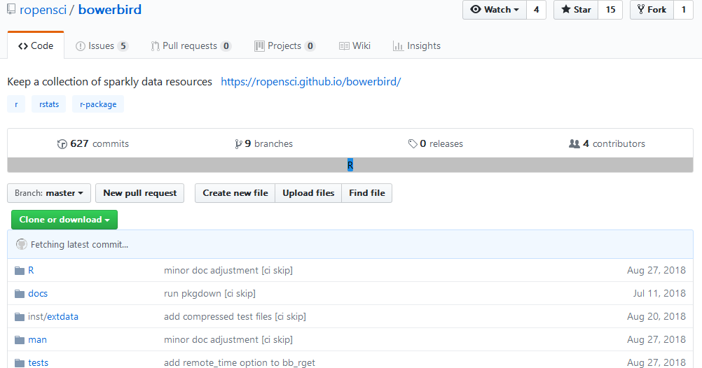Viewport: 702px width, 368px height.
Task: Open the inst/extdata folder
Action: point(53,317)
